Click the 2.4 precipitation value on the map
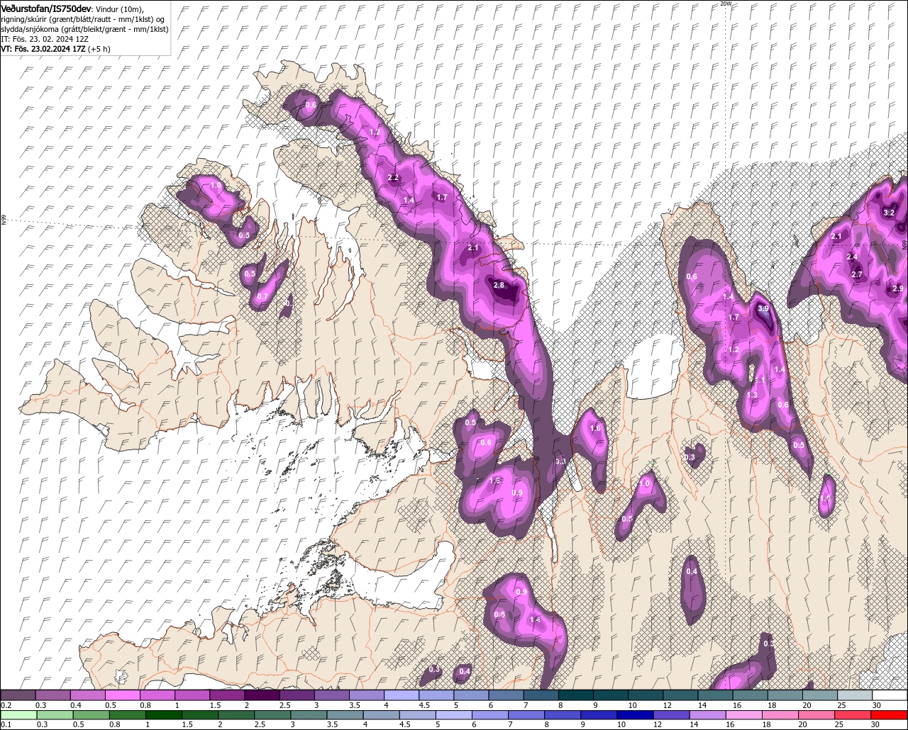 point(853,257)
